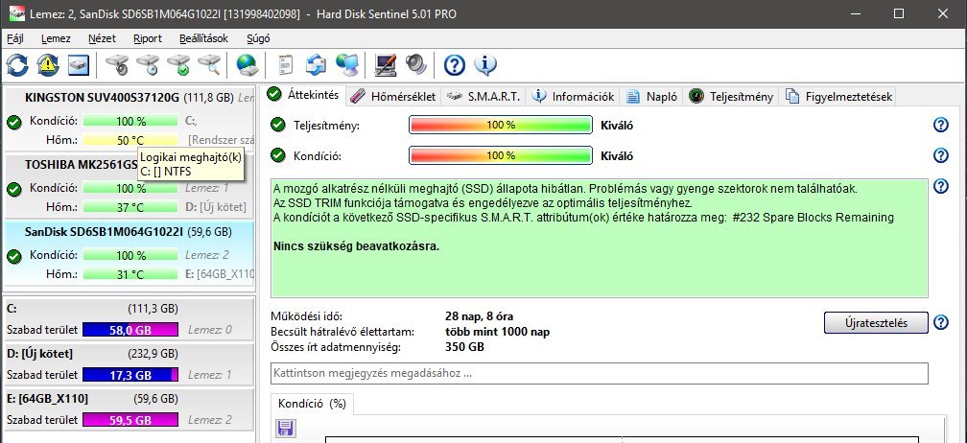Open the Súgó menu
967x443 pixels.
(x=258, y=38)
